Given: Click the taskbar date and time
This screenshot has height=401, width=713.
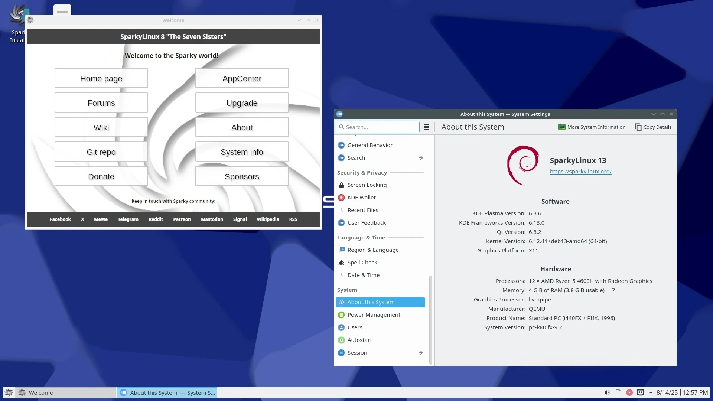Looking at the screenshot, I should click(x=682, y=392).
